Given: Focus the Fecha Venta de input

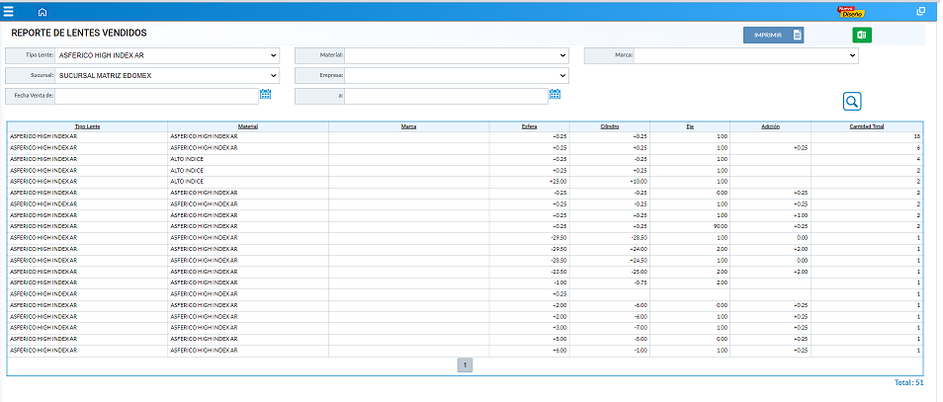Looking at the screenshot, I should [156, 96].
